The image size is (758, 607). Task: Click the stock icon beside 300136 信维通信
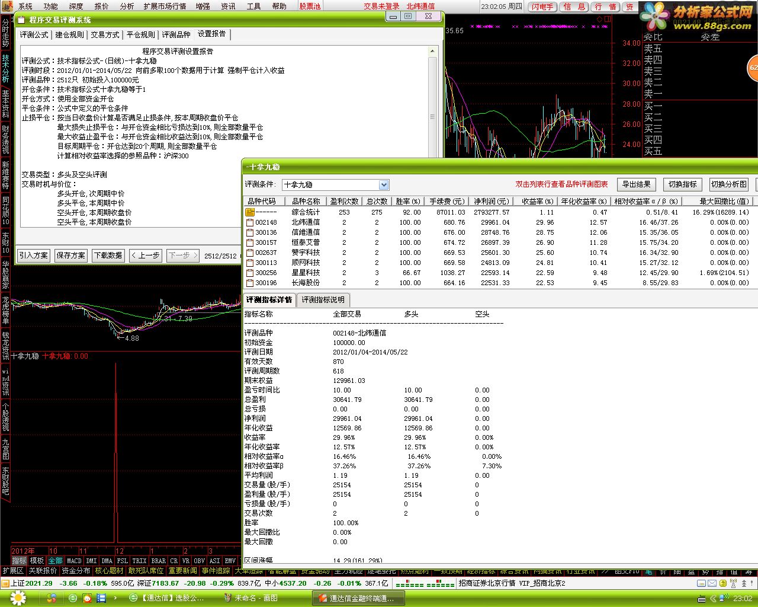click(250, 232)
